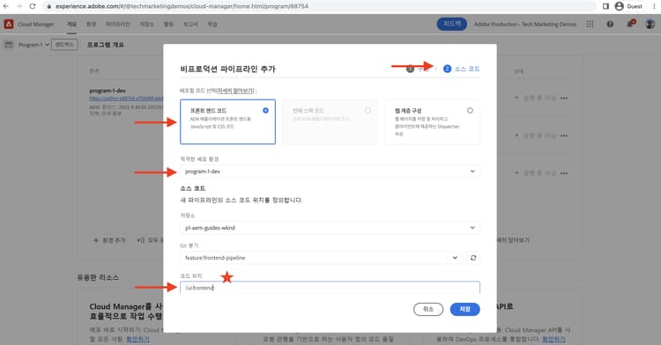Screen dimensions: 661x345
Task: Select the Web Tier Config option card
Action: pyautogui.click(x=432, y=121)
